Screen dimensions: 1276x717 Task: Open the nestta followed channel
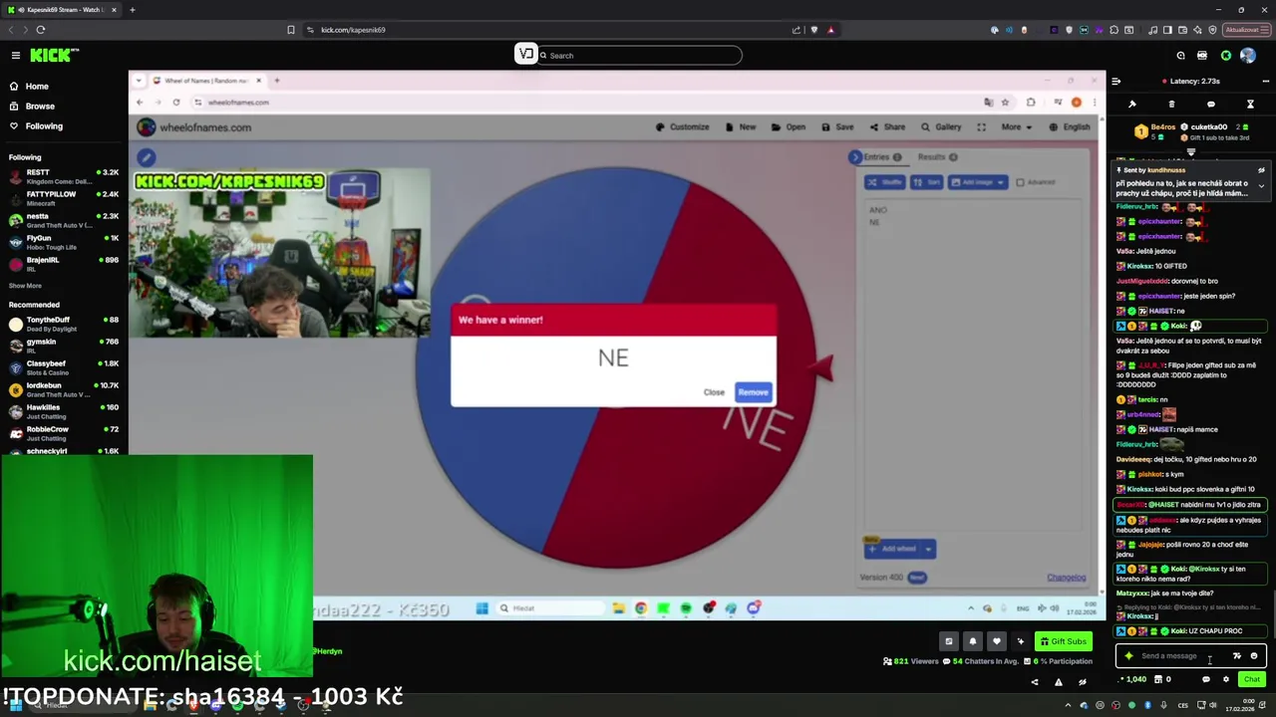(64, 220)
